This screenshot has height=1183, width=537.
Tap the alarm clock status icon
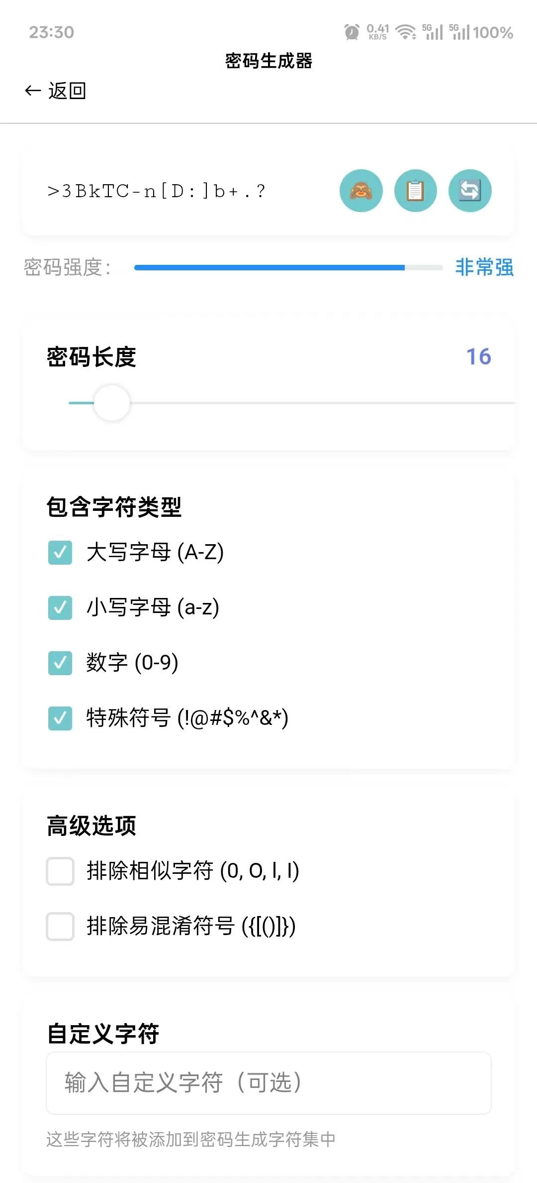[352, 32]
